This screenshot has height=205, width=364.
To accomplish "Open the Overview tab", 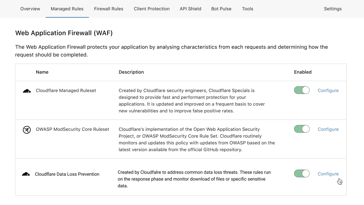I will 30,9.
